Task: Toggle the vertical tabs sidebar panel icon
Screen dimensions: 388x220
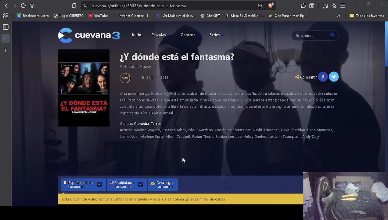Action: [x=5, y=27]
